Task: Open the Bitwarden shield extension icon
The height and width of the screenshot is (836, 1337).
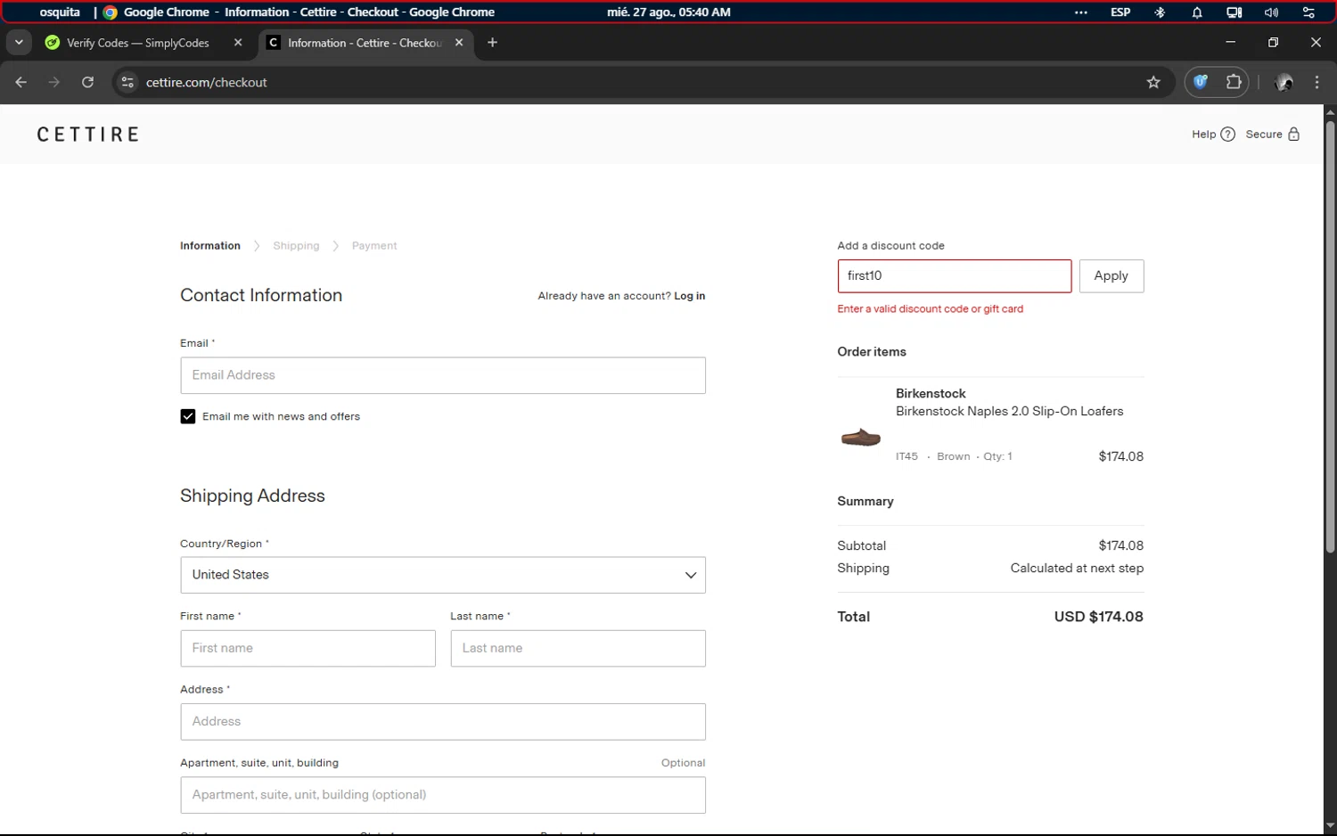Action: (x=1201, y=82)
